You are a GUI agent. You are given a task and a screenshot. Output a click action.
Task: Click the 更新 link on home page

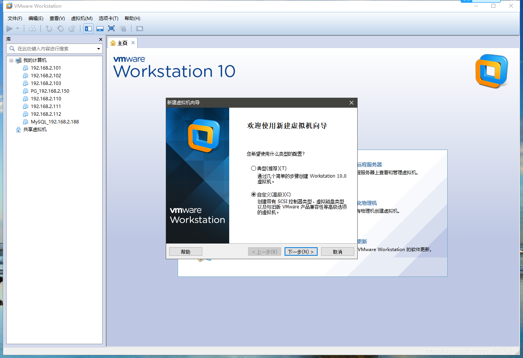click(362, 241)
